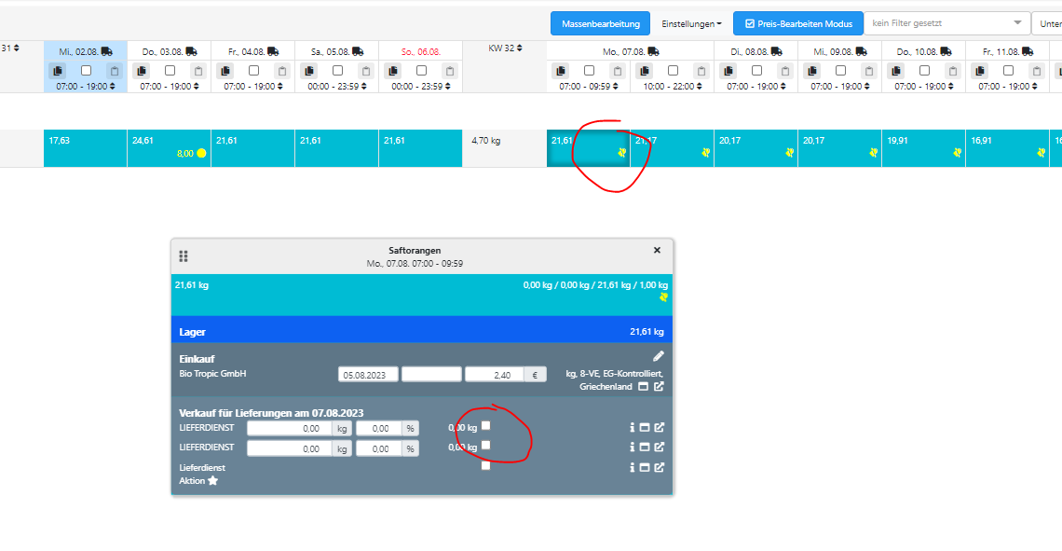Toggle the checkbox under Fr., 04.08. column
The height and width of the screenshot is (551, 1062).
253,71
